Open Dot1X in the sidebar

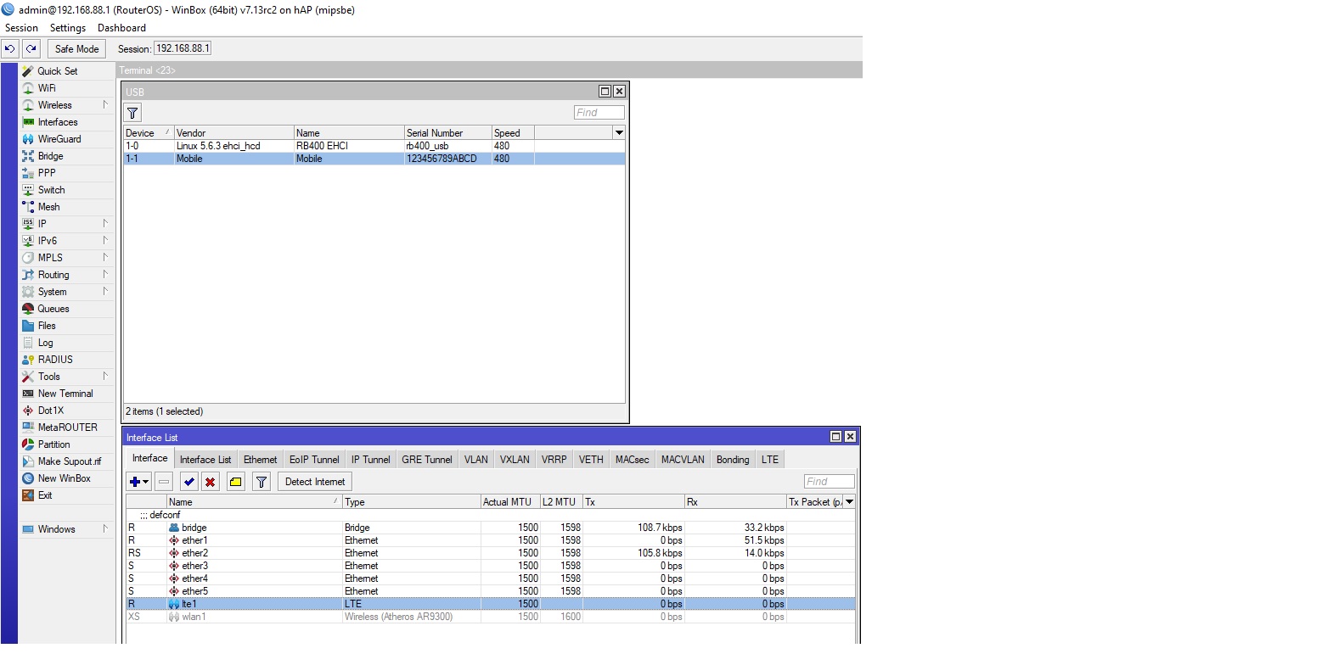(x=67, y=411)
